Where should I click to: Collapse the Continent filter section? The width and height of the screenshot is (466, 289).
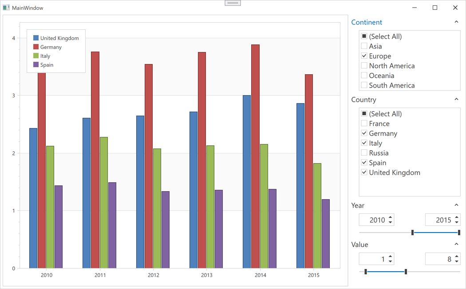coord(457,22)
